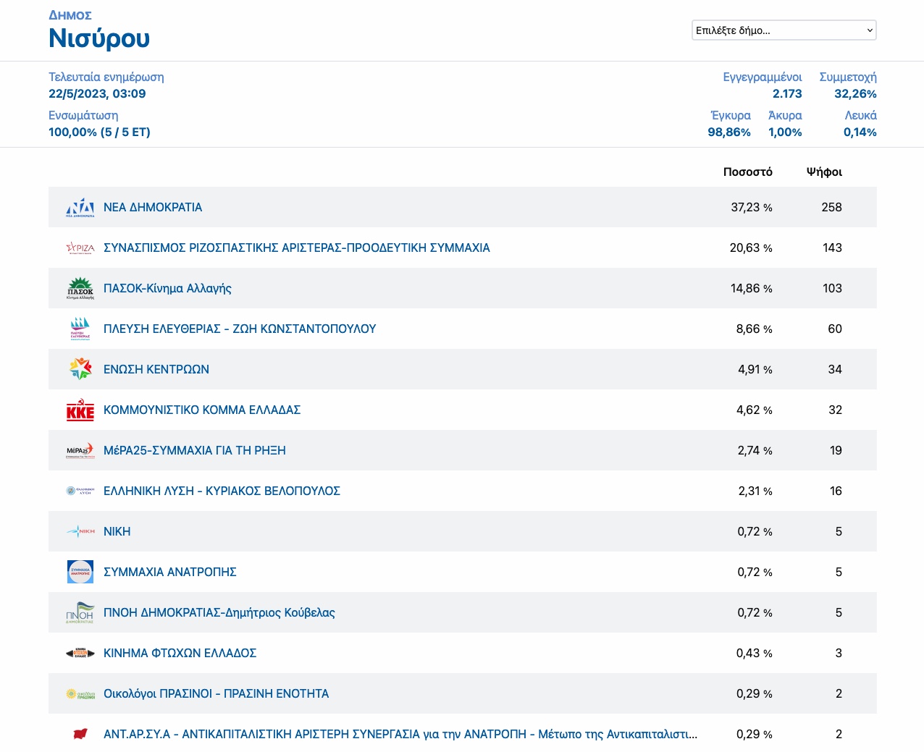Click the Πλεύση Ελευθερίας sailboat logo
924x752 pixels.
80,329
